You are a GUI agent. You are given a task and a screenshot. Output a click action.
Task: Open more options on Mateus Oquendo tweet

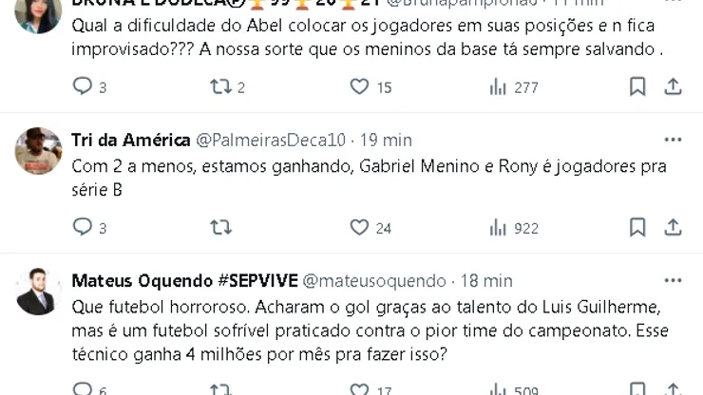(673, 281)
